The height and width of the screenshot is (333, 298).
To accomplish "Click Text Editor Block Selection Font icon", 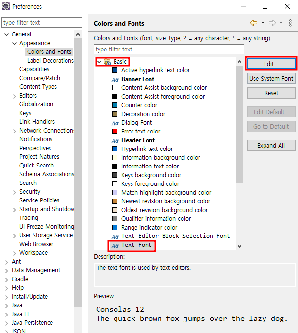I will [x=115, y=236].
